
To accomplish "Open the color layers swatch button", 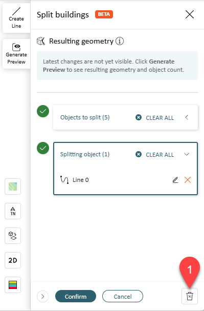I will pos(13,285).
